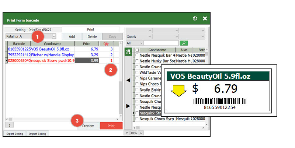Click the barcode 81655901225 cell
This screenshot has height=148, width=295.
point(19,49)
